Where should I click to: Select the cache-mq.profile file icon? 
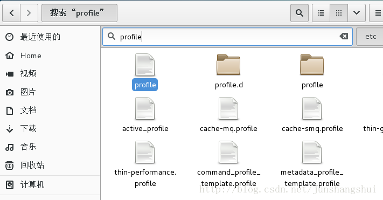(x=228, y=108)
